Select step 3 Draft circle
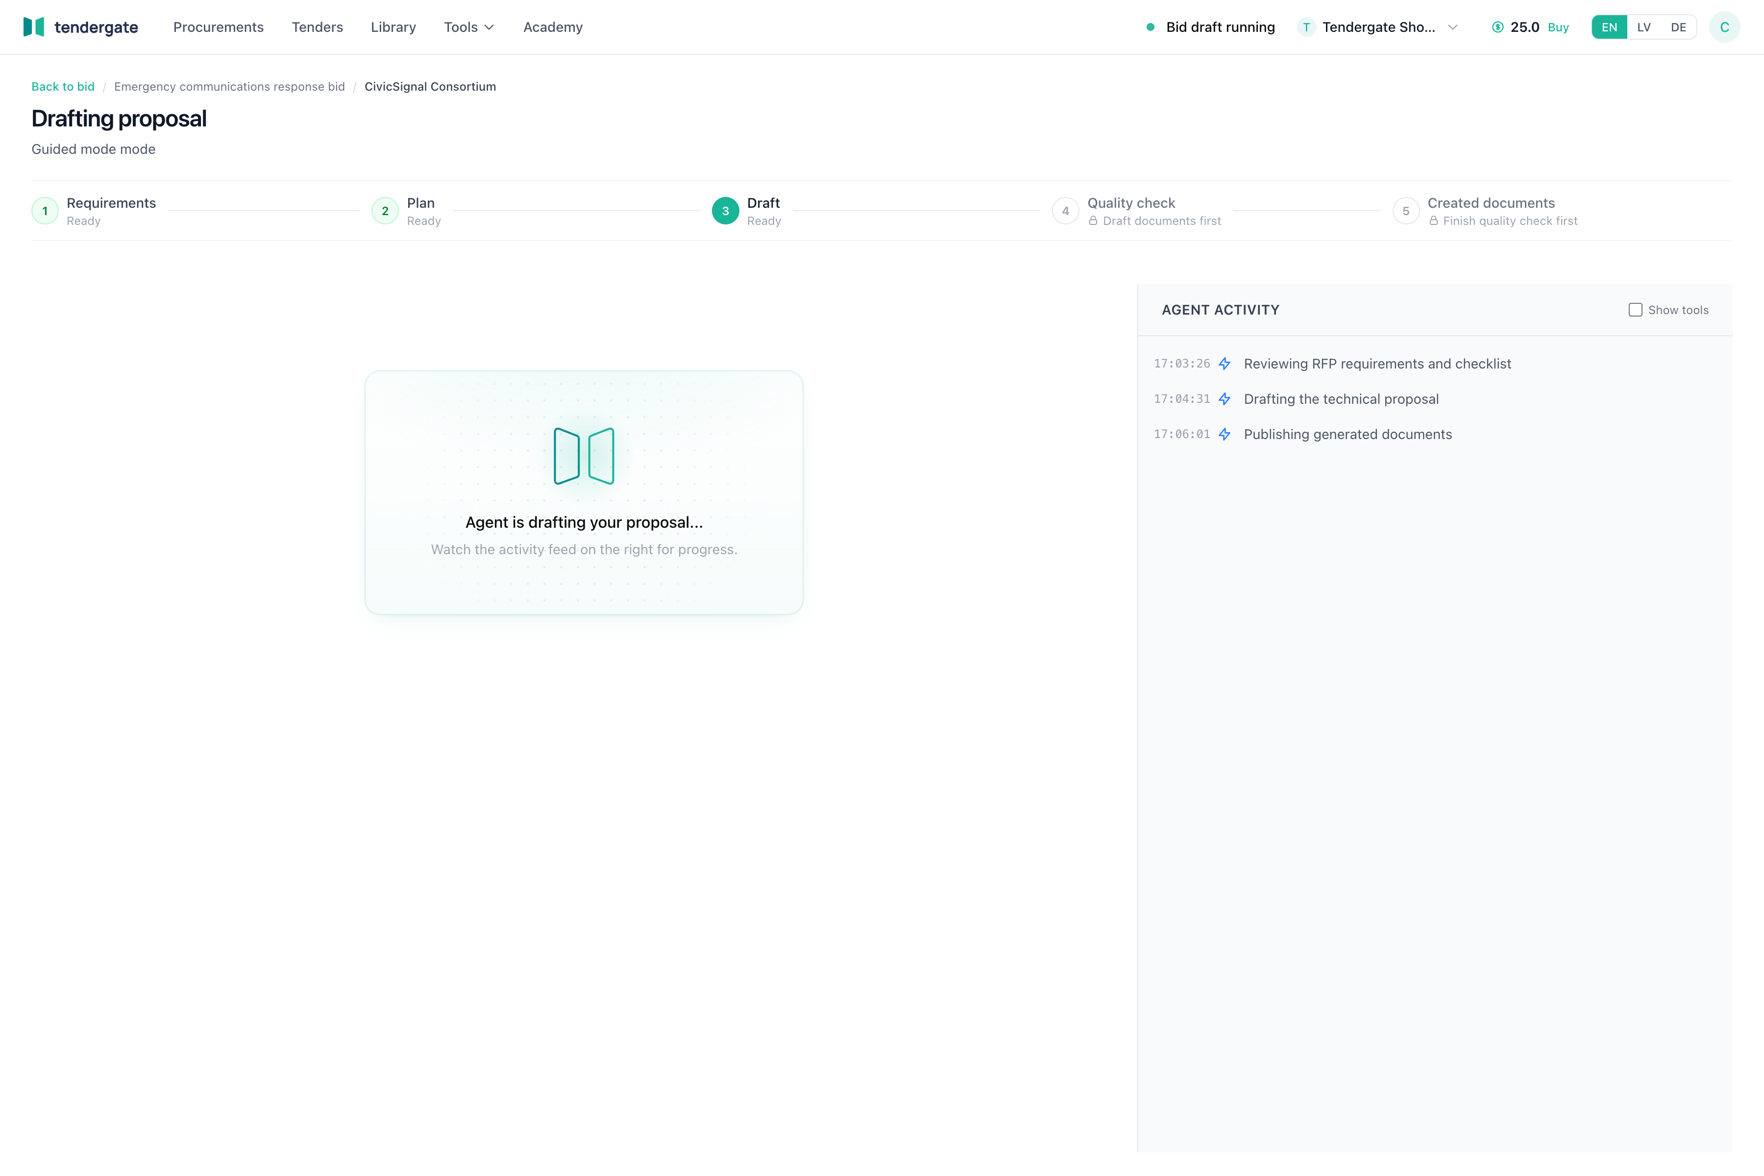1764x1176 pixels. [725, 211]
